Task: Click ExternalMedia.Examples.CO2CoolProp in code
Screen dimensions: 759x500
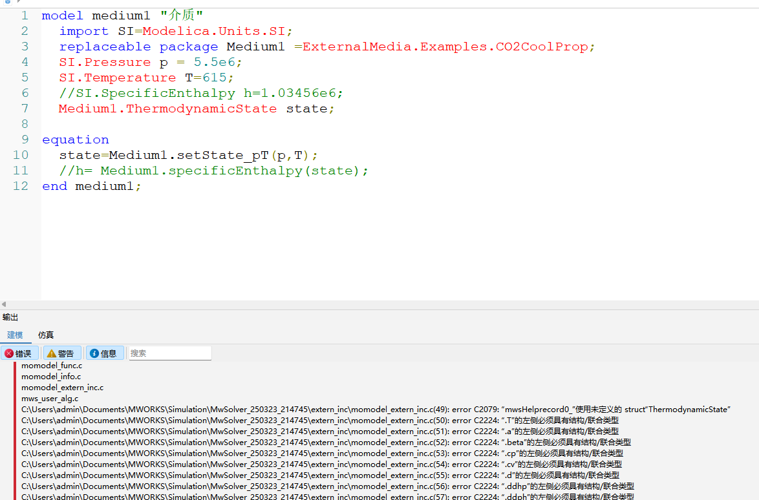Action: tap(445, 47)
